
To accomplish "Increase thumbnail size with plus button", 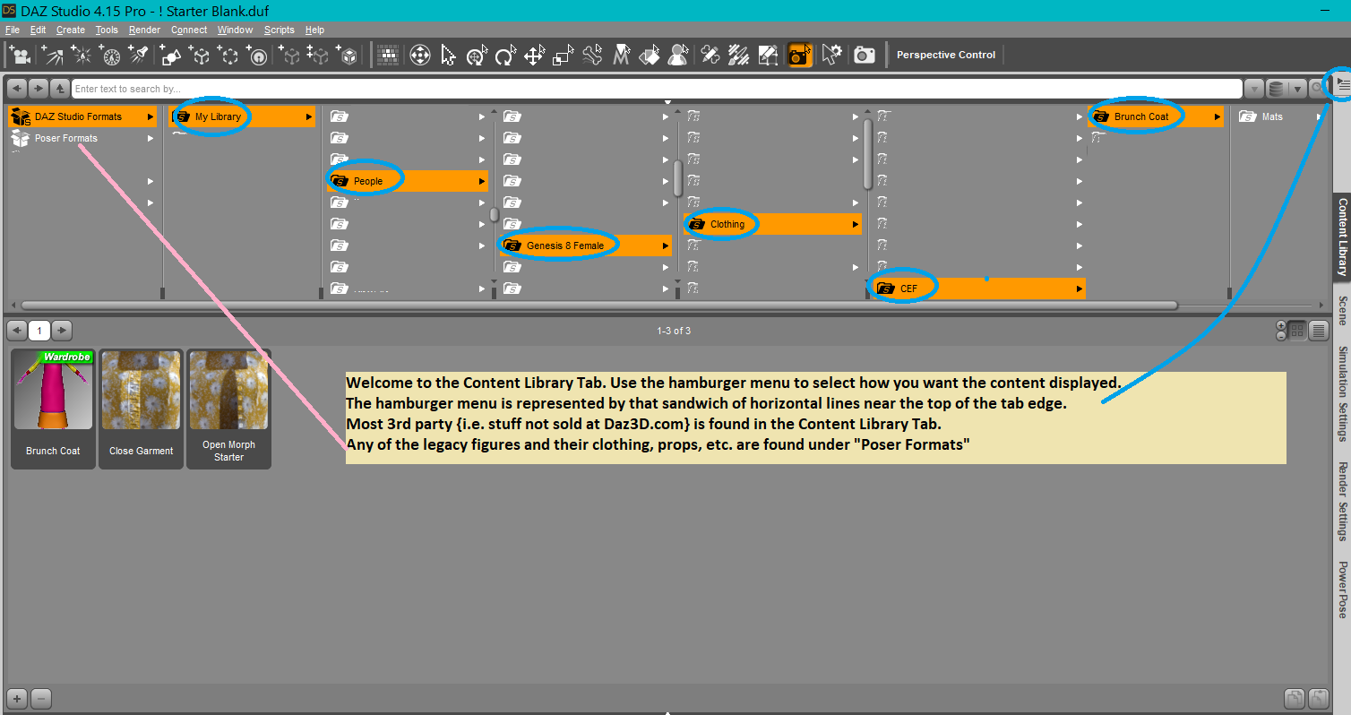I will (1281, 325).
